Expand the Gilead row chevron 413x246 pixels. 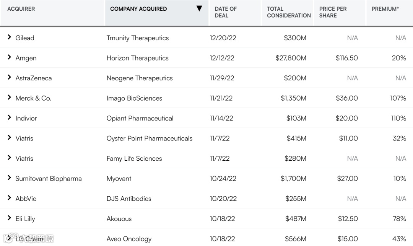10,37
